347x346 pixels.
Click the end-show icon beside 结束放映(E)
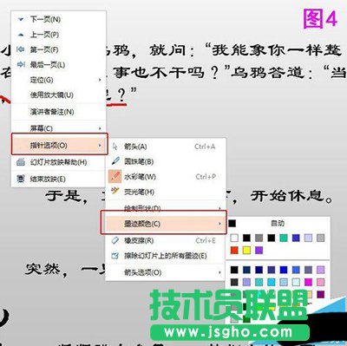click(21, 179)
